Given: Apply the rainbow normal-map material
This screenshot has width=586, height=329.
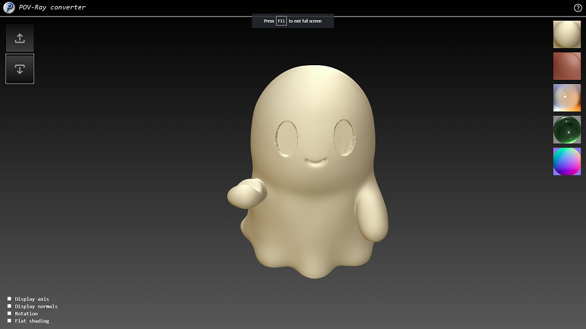Looking at the screenshot, I should coord(566,161).
